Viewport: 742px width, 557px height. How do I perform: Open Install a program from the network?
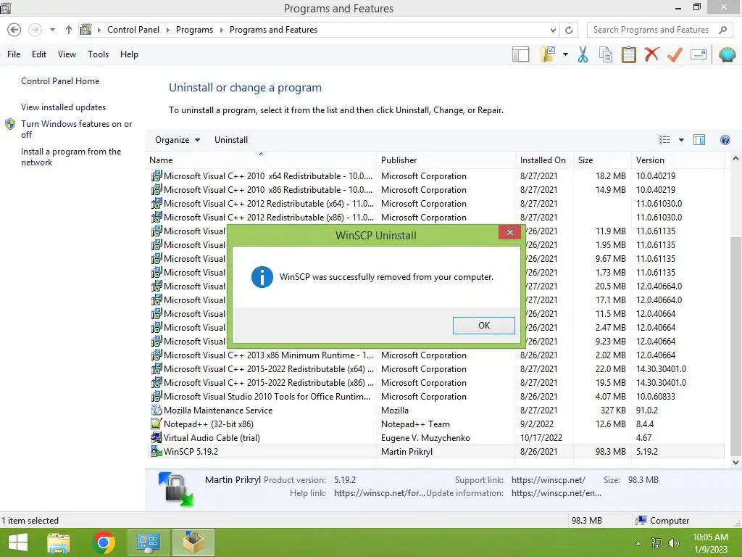coord(71,157)
